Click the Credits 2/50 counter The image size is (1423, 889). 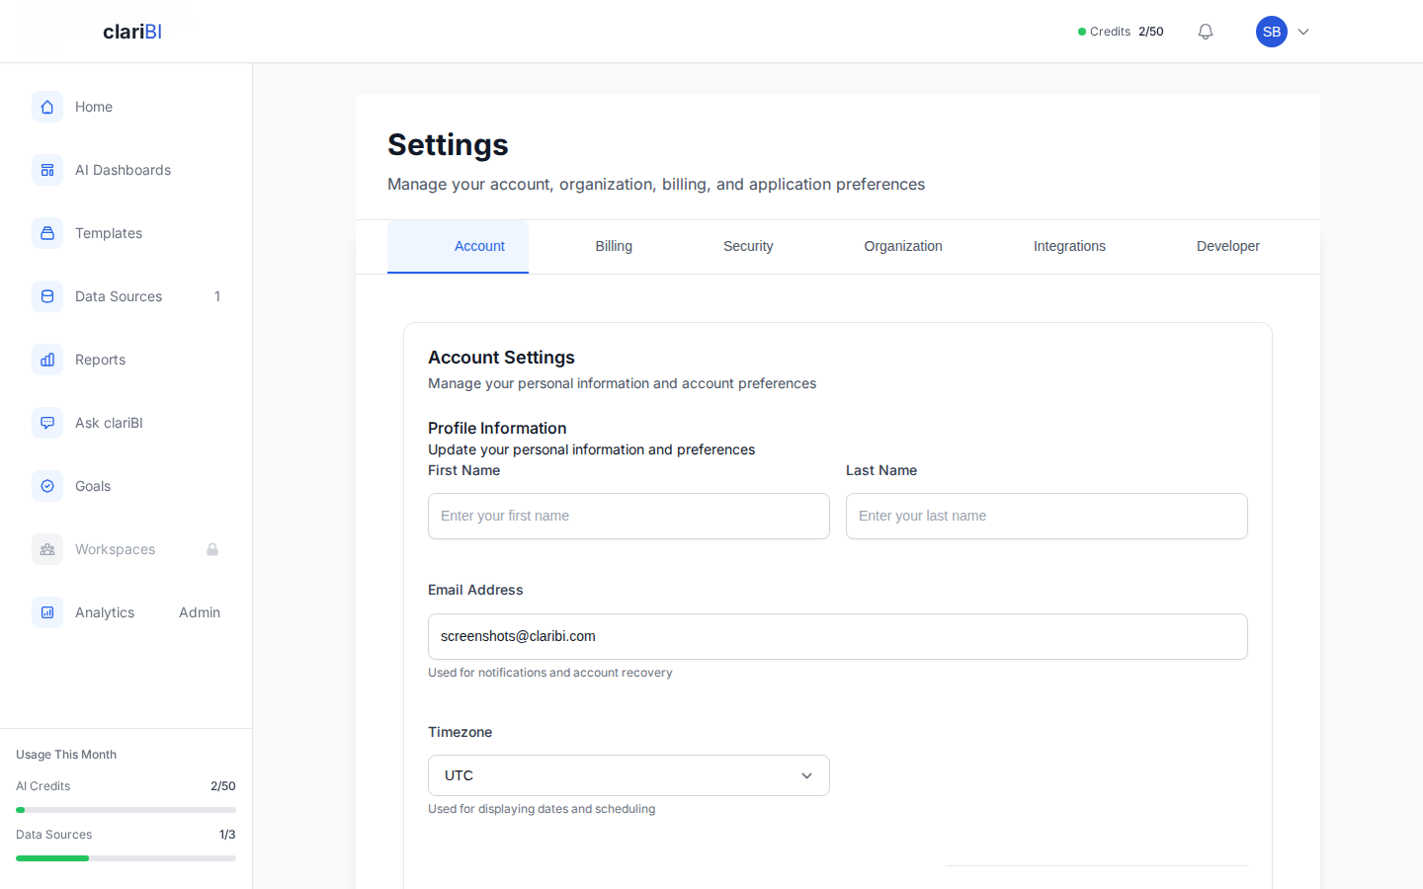click(1121, 31)
